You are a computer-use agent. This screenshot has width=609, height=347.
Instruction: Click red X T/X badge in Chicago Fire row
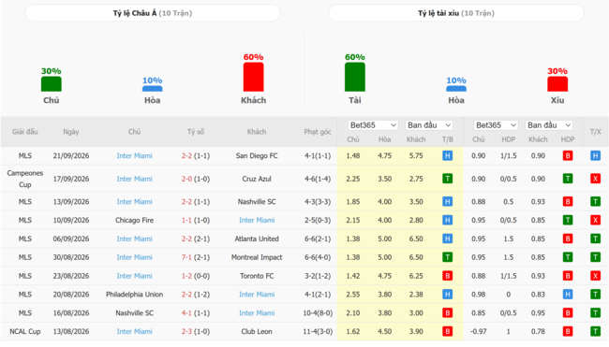point(595,220)
